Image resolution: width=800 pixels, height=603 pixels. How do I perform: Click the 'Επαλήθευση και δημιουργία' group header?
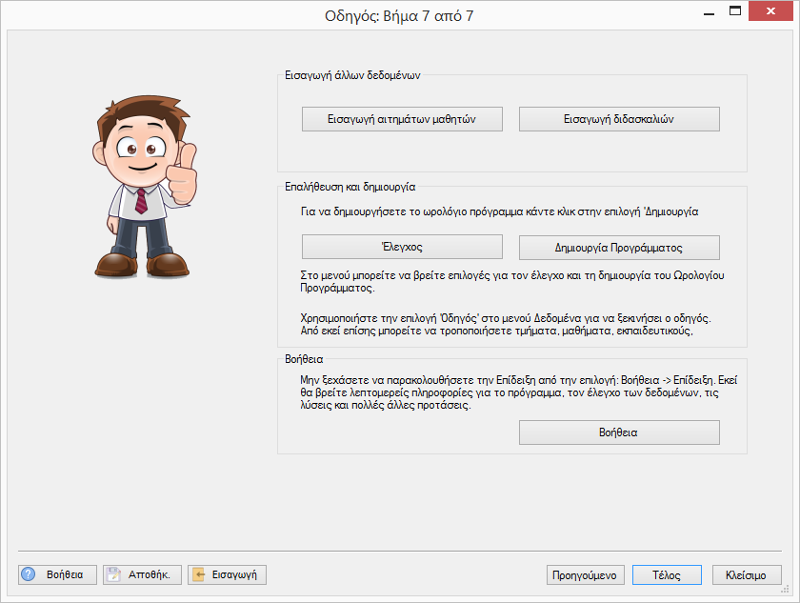tap(350, 188)
